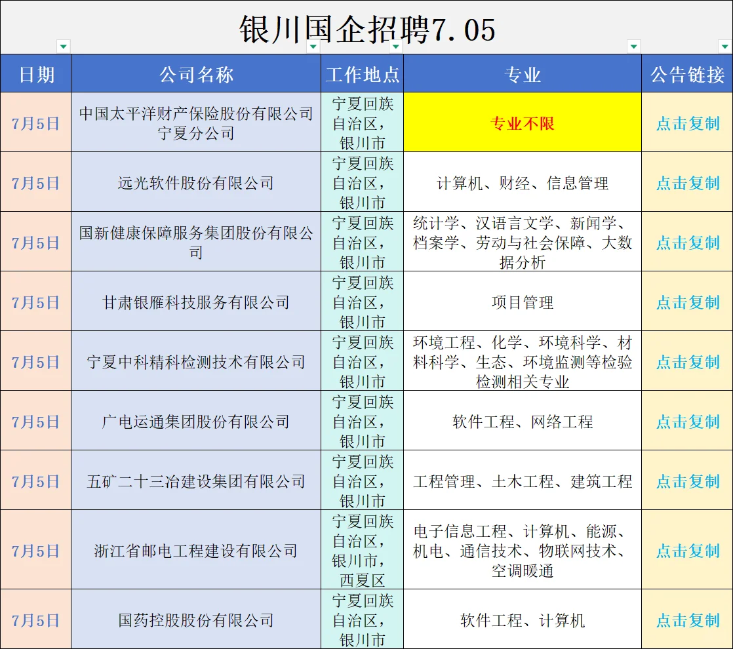Select cell 五矿二十三冶建设集团有限公司

(196, 481)
